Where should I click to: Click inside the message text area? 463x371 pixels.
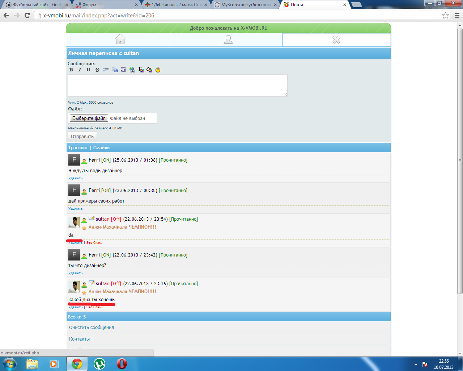[x=178, y=86]
